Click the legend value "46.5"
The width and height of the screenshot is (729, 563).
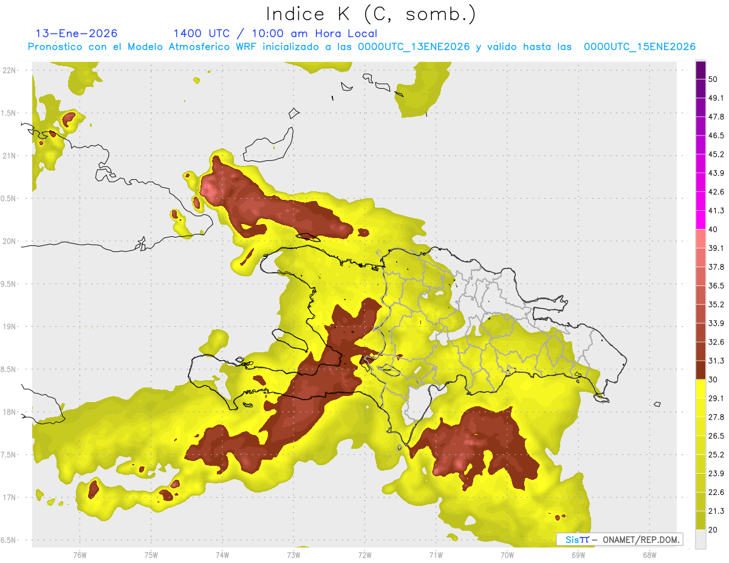tap(716, 135)
